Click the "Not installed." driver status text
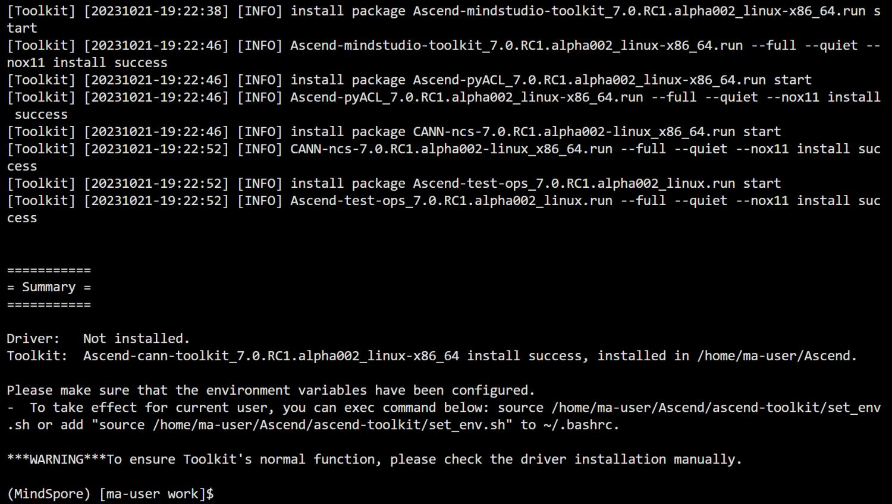 [x=136, y=339]
